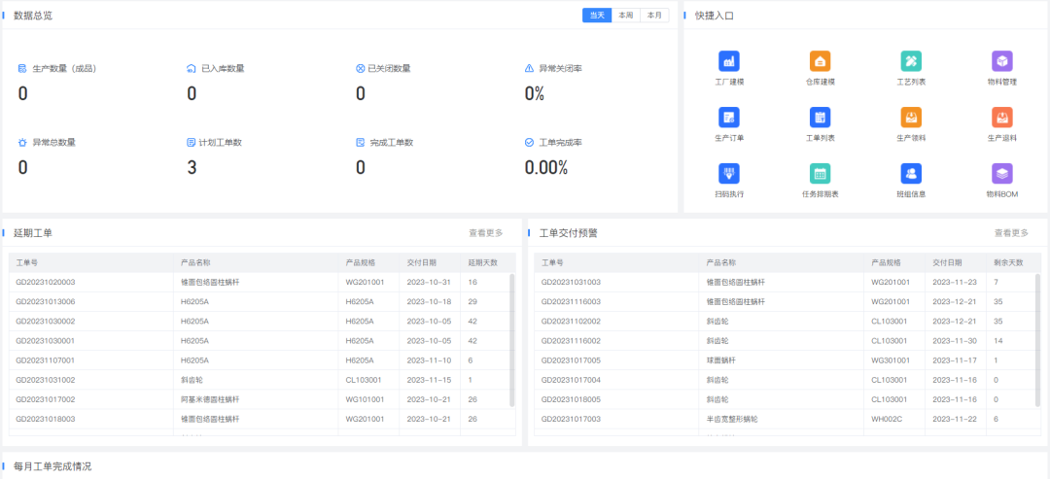Click the icon beside 完成工单数
1050x479 pixels.
click(361, 143)
